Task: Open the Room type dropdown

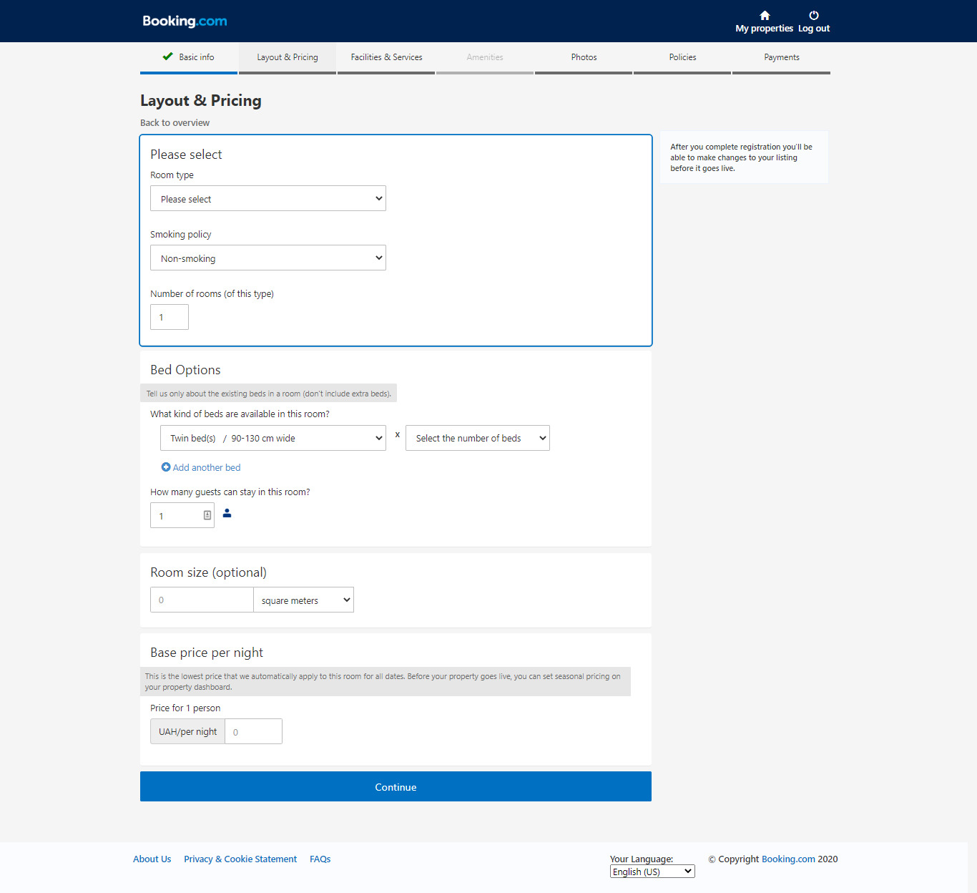Action: (267, 198)
